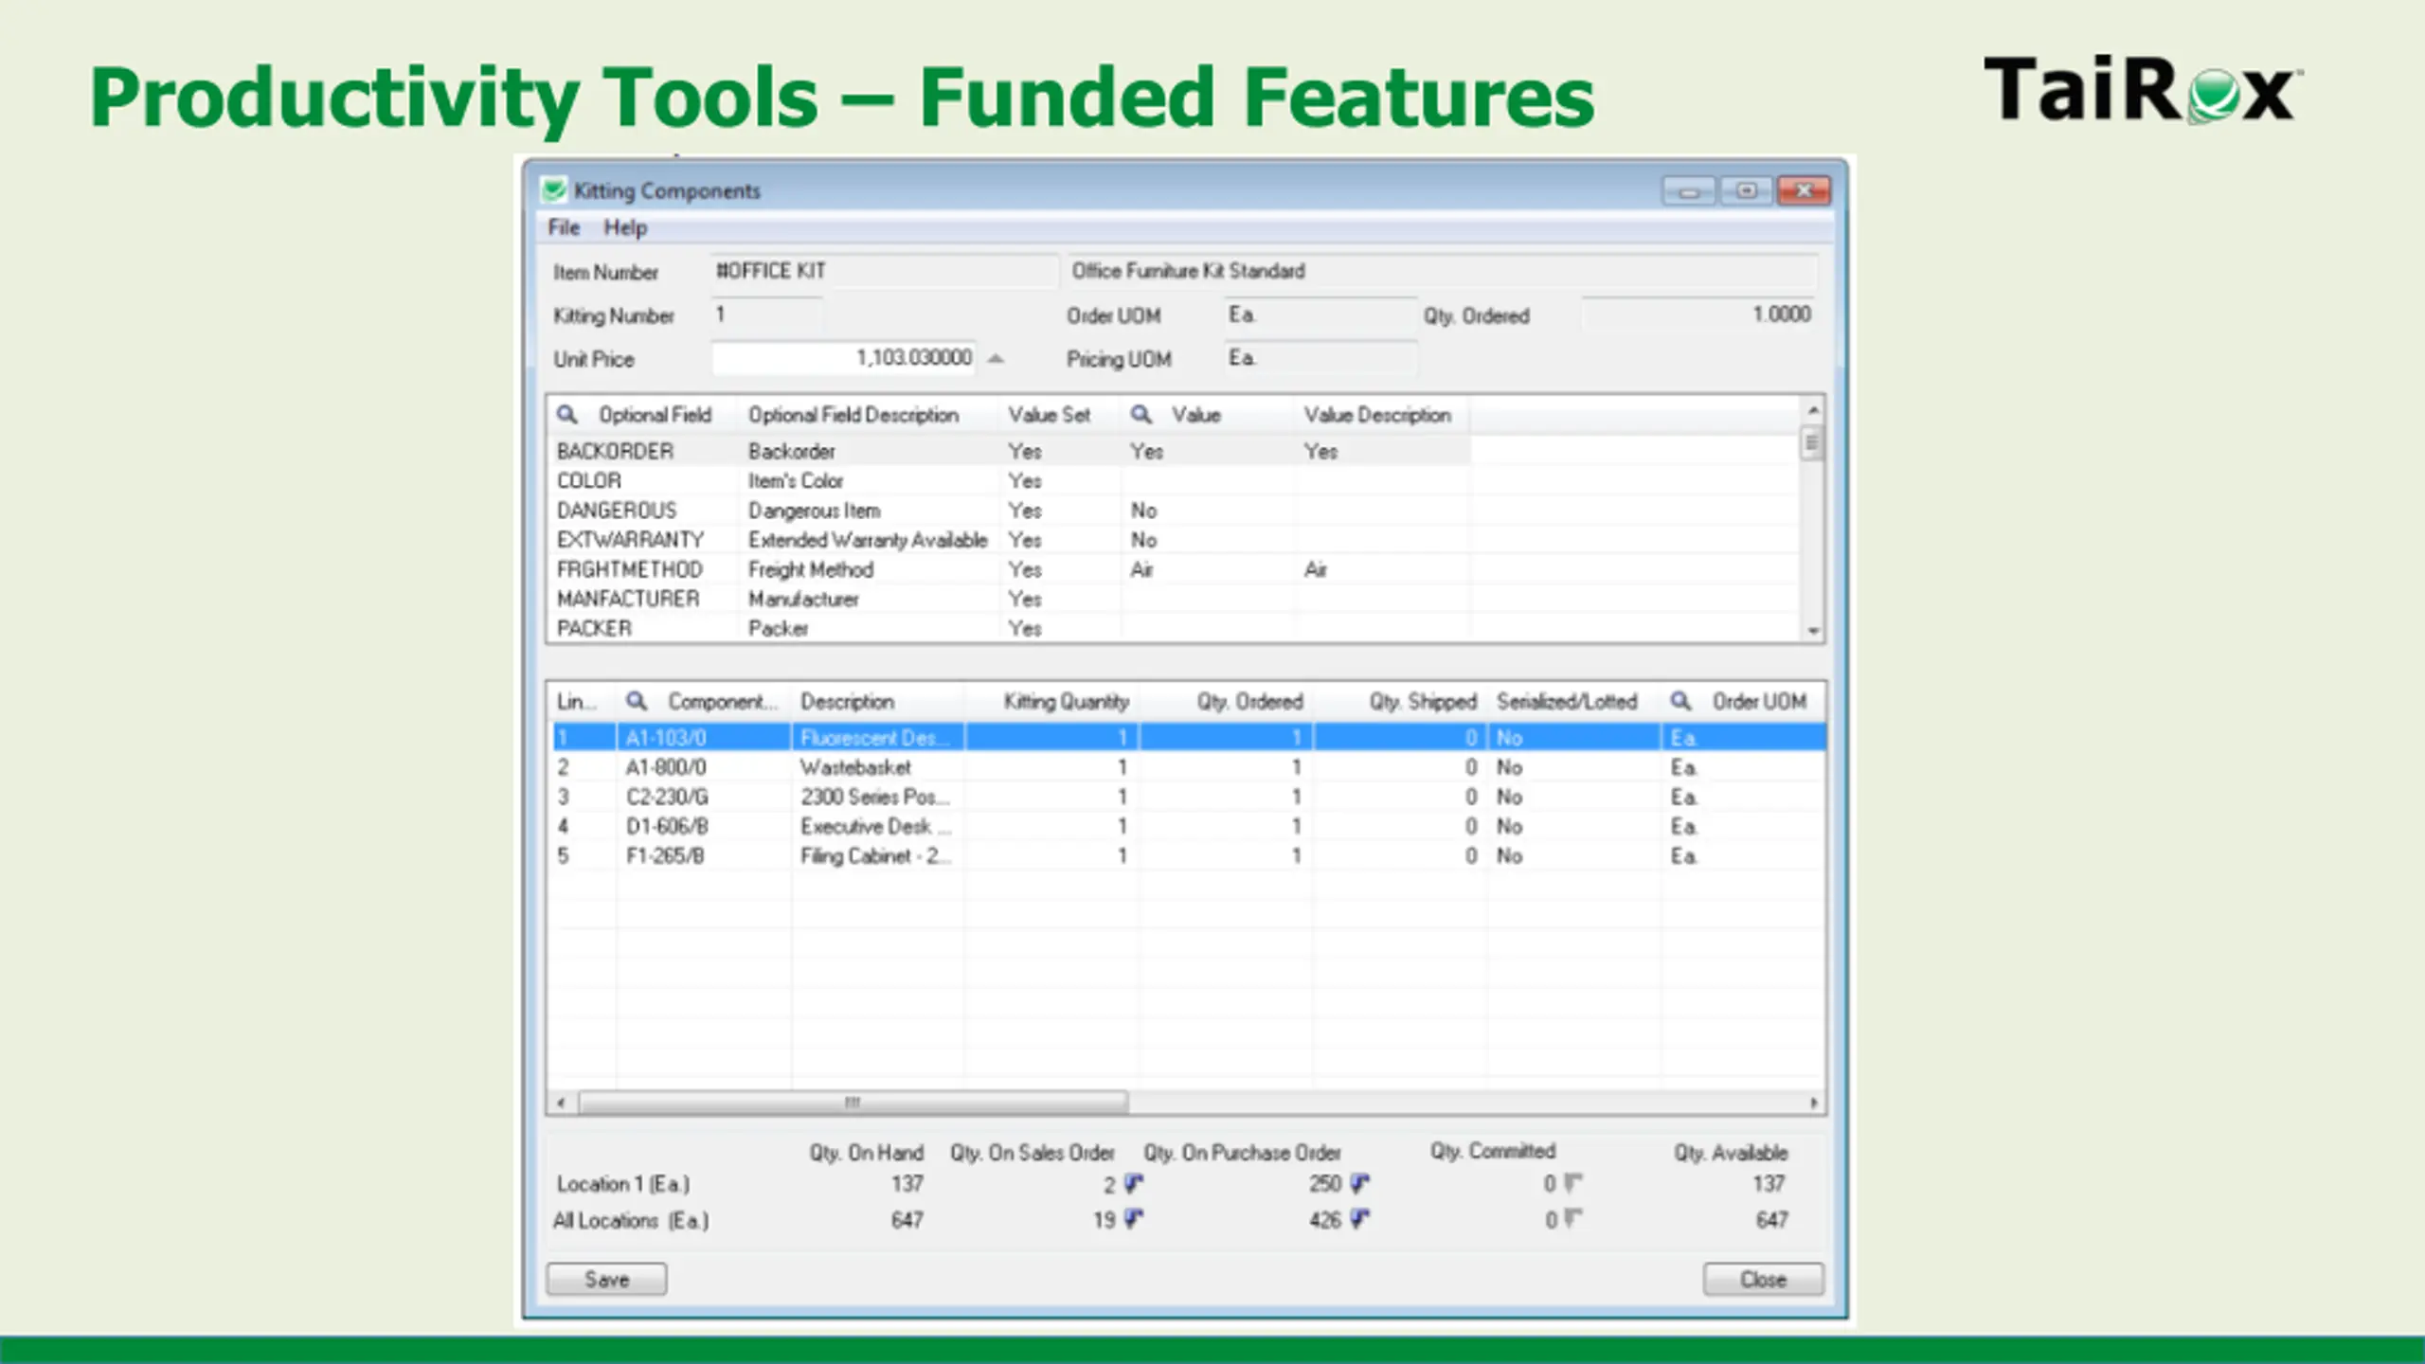Click the Air value in FRGHTMETHOD row

point(1141,569)
